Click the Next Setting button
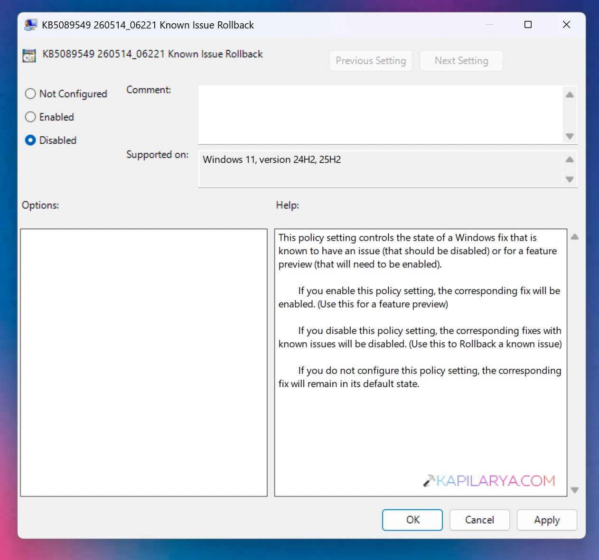The height and width of the screenshot is (560, 599). (x=461, y=61)
